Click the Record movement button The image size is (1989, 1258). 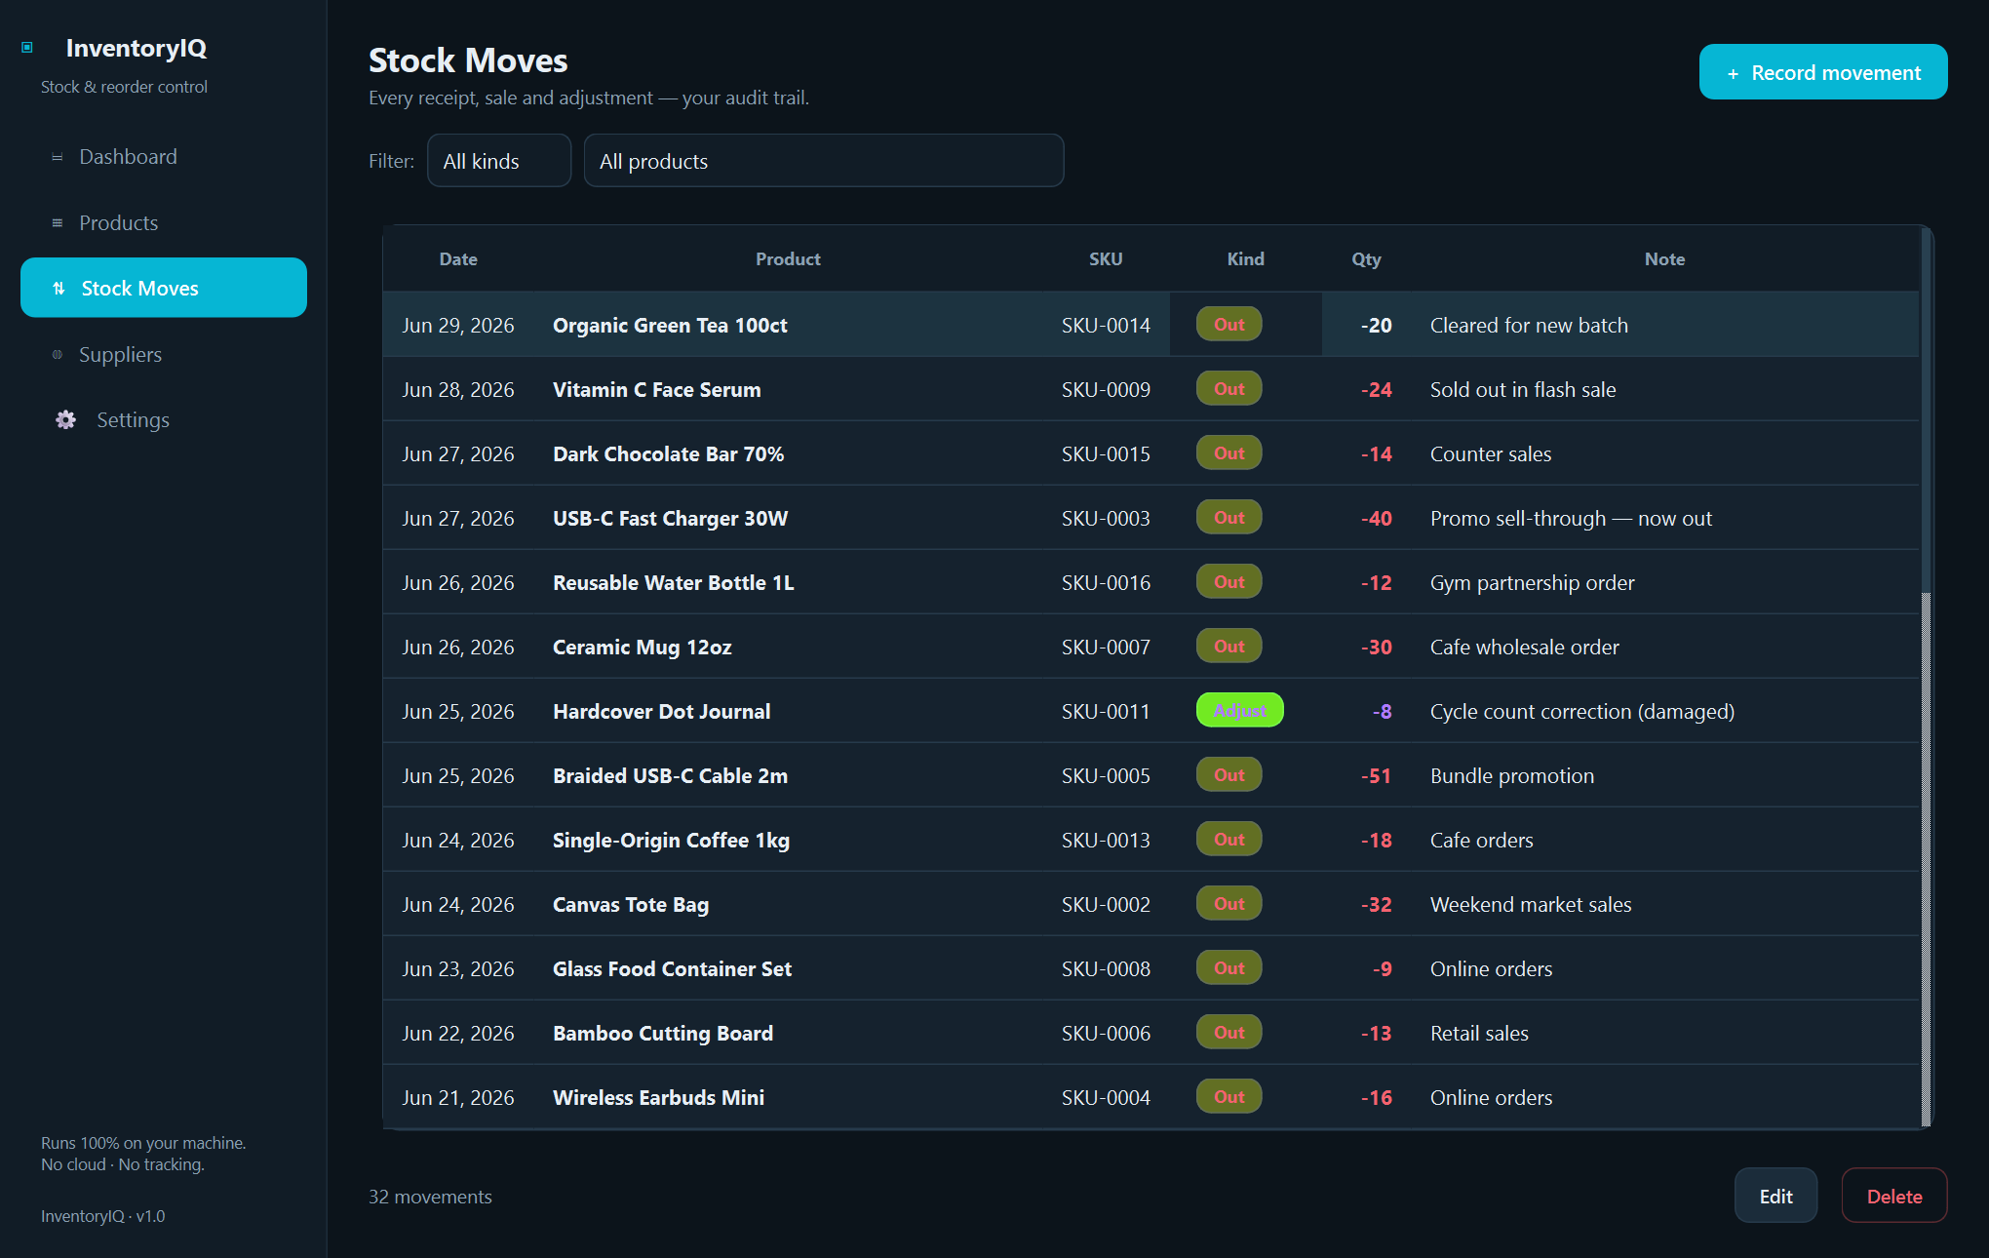point(1823,72)
